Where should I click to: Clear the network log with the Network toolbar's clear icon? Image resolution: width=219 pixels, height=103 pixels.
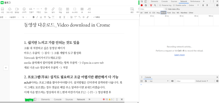click(x=146, y=5)
